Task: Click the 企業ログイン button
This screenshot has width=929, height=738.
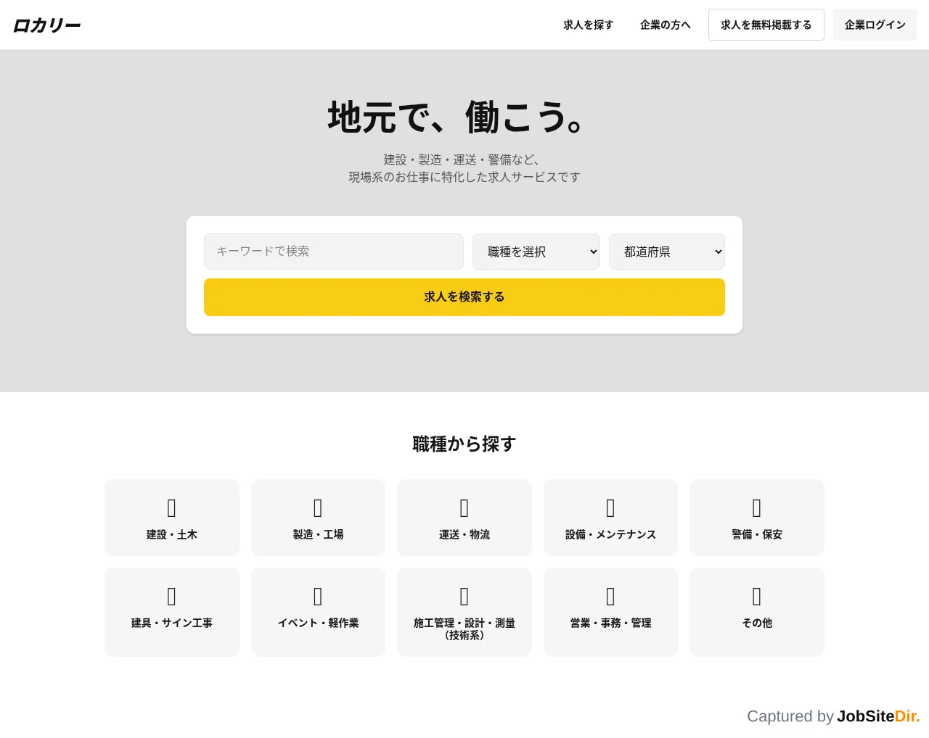Action: tap(875, 25)
